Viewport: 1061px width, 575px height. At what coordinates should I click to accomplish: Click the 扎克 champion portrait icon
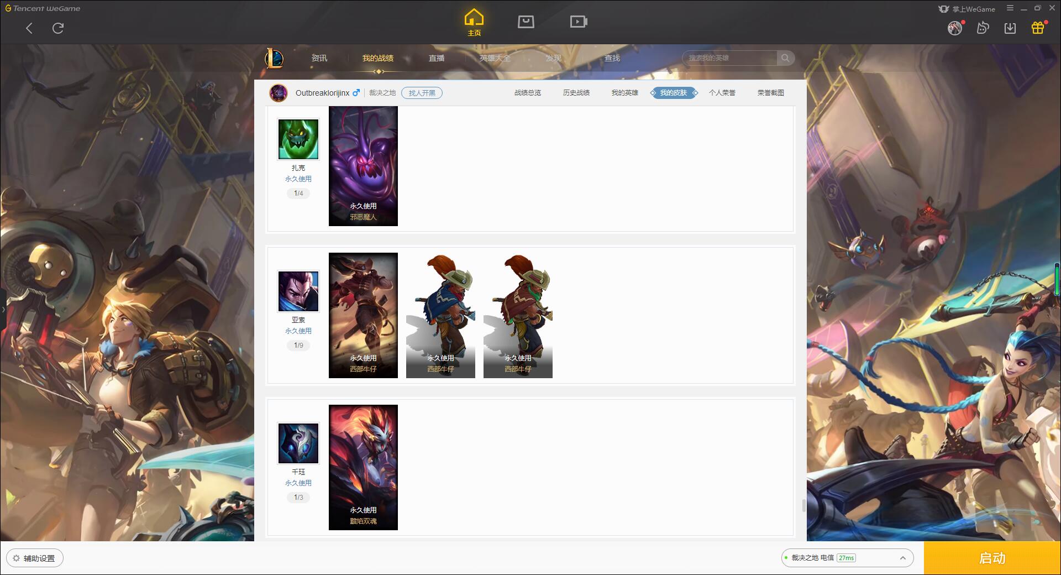(x=298, y=139)
